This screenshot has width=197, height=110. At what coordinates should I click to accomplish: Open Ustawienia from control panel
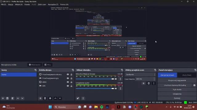[x=177, y=94]
